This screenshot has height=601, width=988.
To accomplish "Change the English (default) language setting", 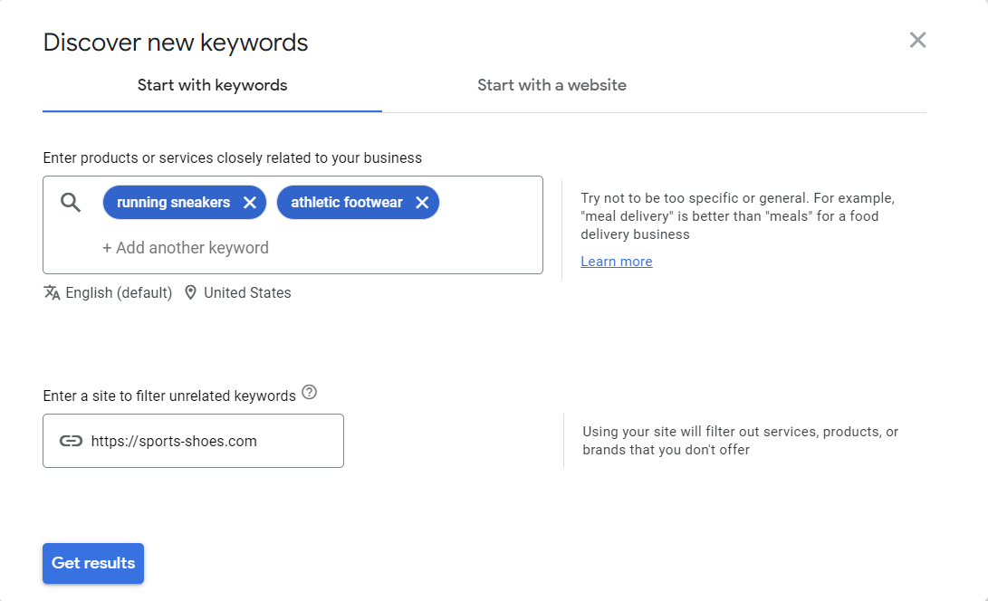I will 119,292.
